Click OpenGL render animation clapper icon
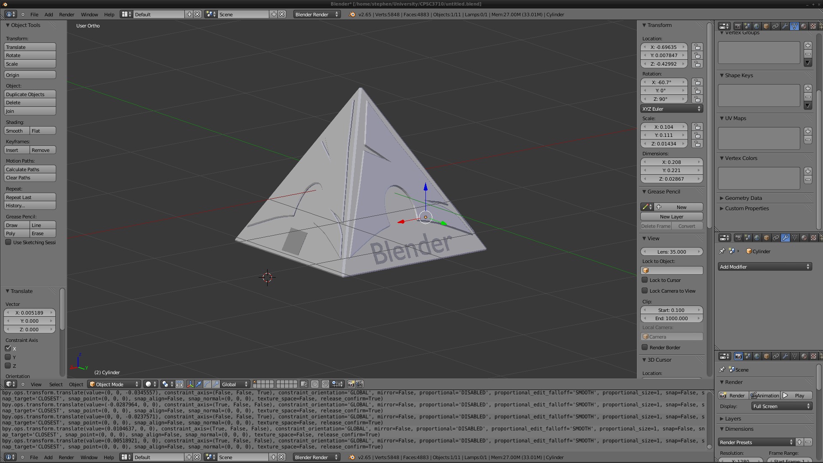Viewport: 823px width, 463px height. click(359, 384)
